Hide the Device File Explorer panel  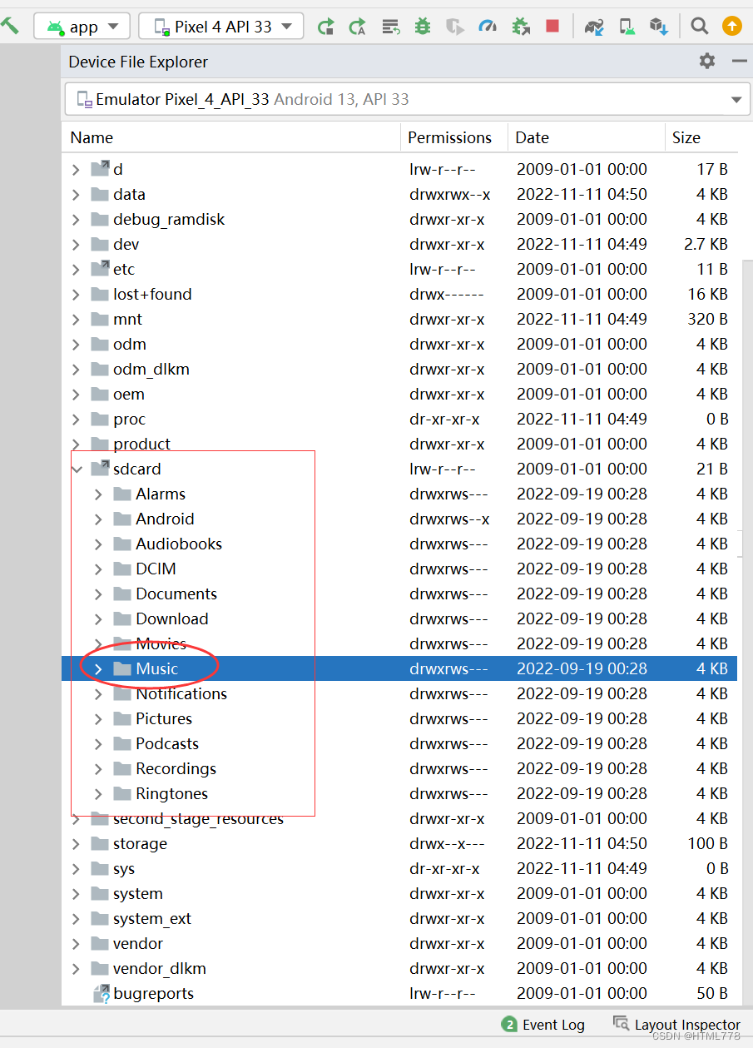739,61
